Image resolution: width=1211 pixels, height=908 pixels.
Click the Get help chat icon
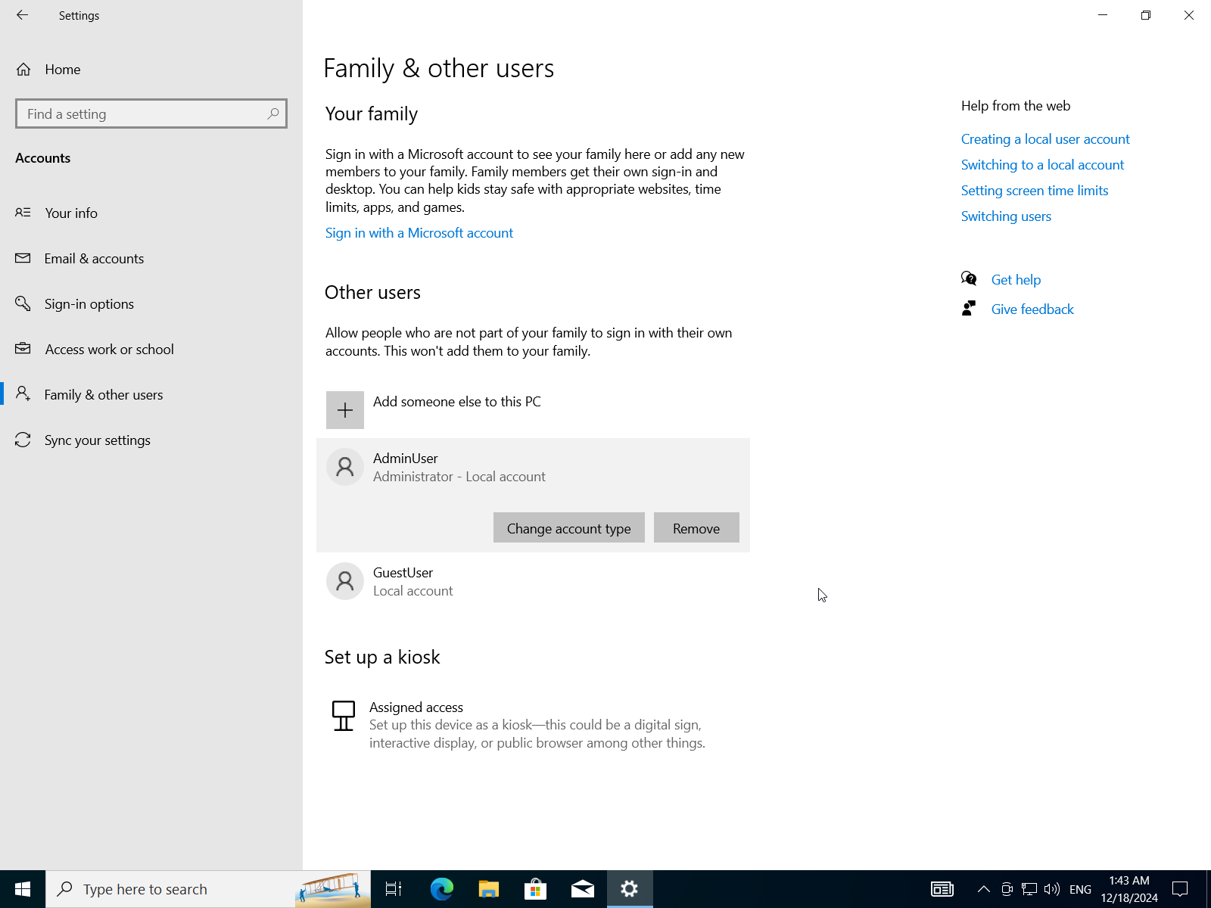(969, 279)
